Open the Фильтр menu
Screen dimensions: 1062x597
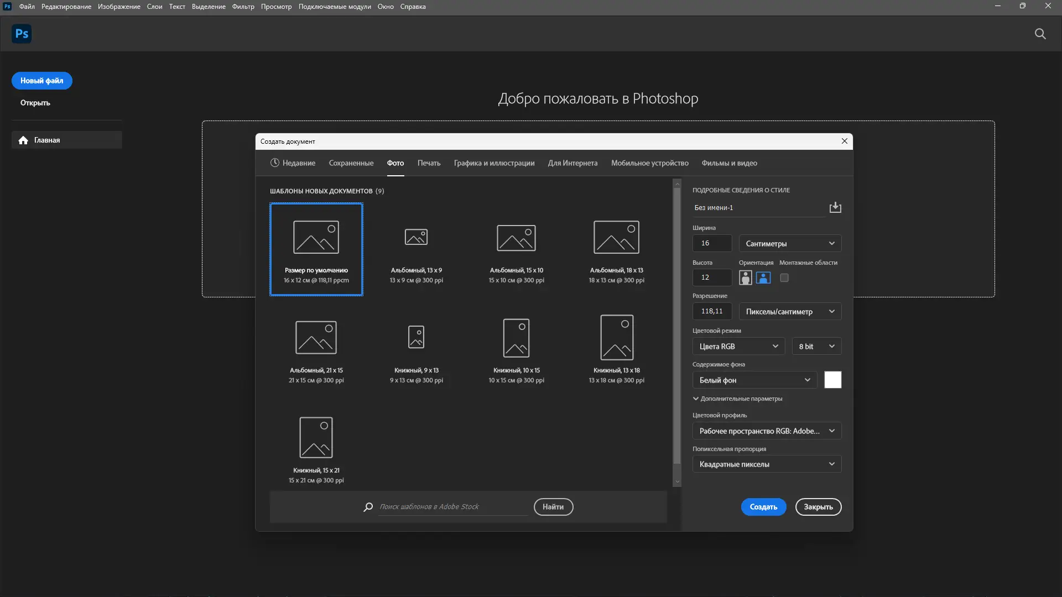[243, 7]
